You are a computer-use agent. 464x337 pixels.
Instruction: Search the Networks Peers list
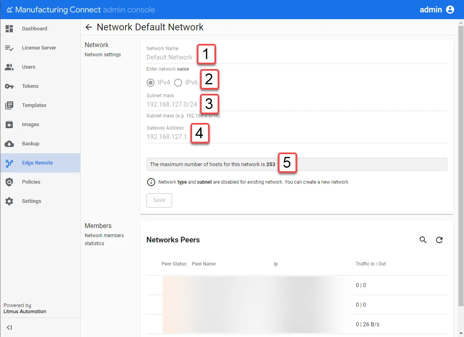pyautogui.click(x=423, y=240)
